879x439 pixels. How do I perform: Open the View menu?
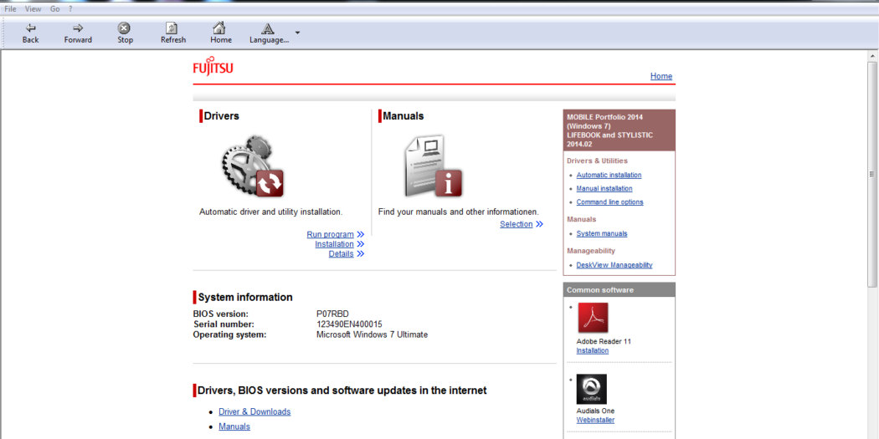click(33, 9)
